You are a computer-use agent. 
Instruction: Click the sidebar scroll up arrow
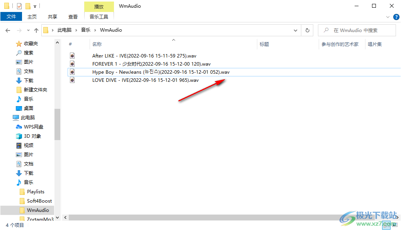57,43
